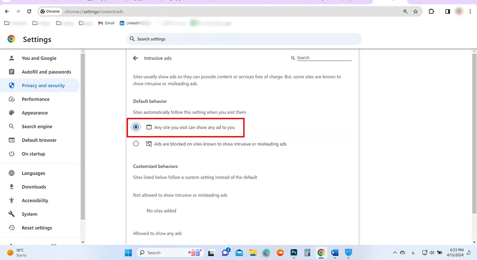477x260 pixels.
Task: Select 'Ads are blocked on sites' option
Action: click(136, 144)
